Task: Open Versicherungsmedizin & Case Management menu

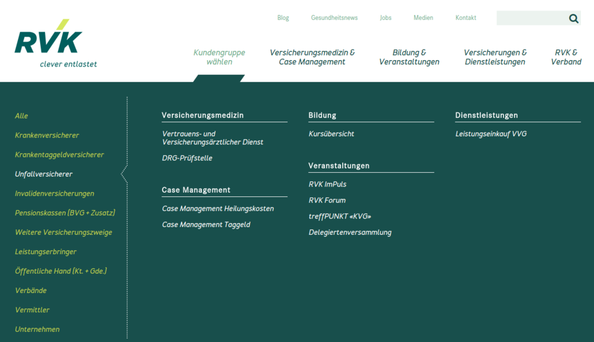Action: 312,57
